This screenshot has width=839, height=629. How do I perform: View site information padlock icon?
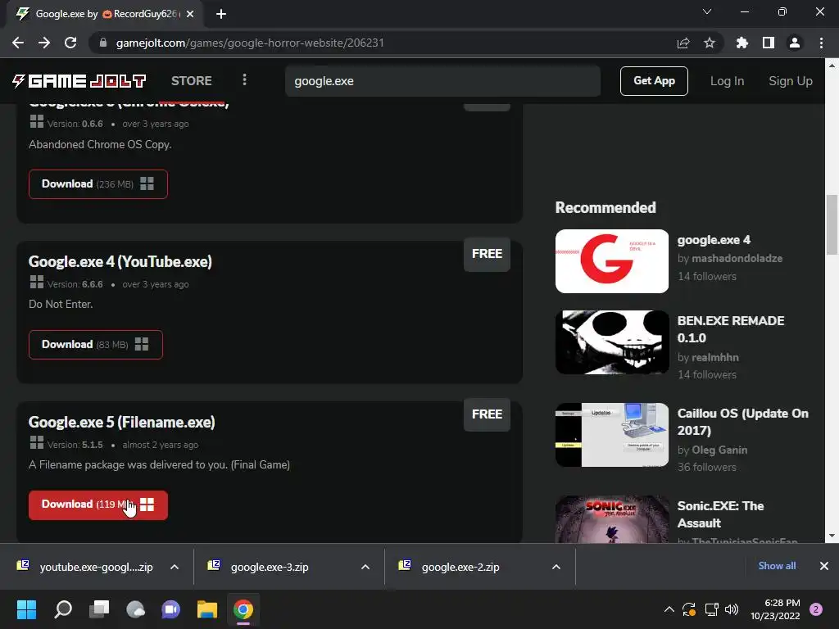[103, 43]
